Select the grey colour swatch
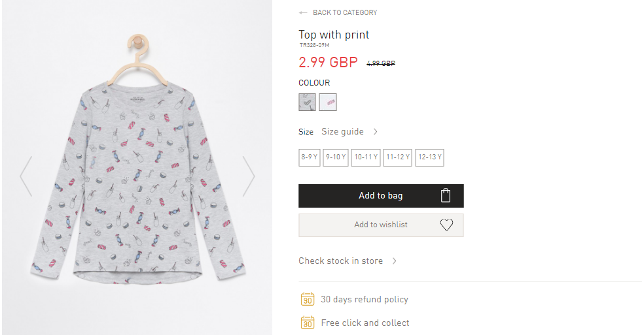 307,102
